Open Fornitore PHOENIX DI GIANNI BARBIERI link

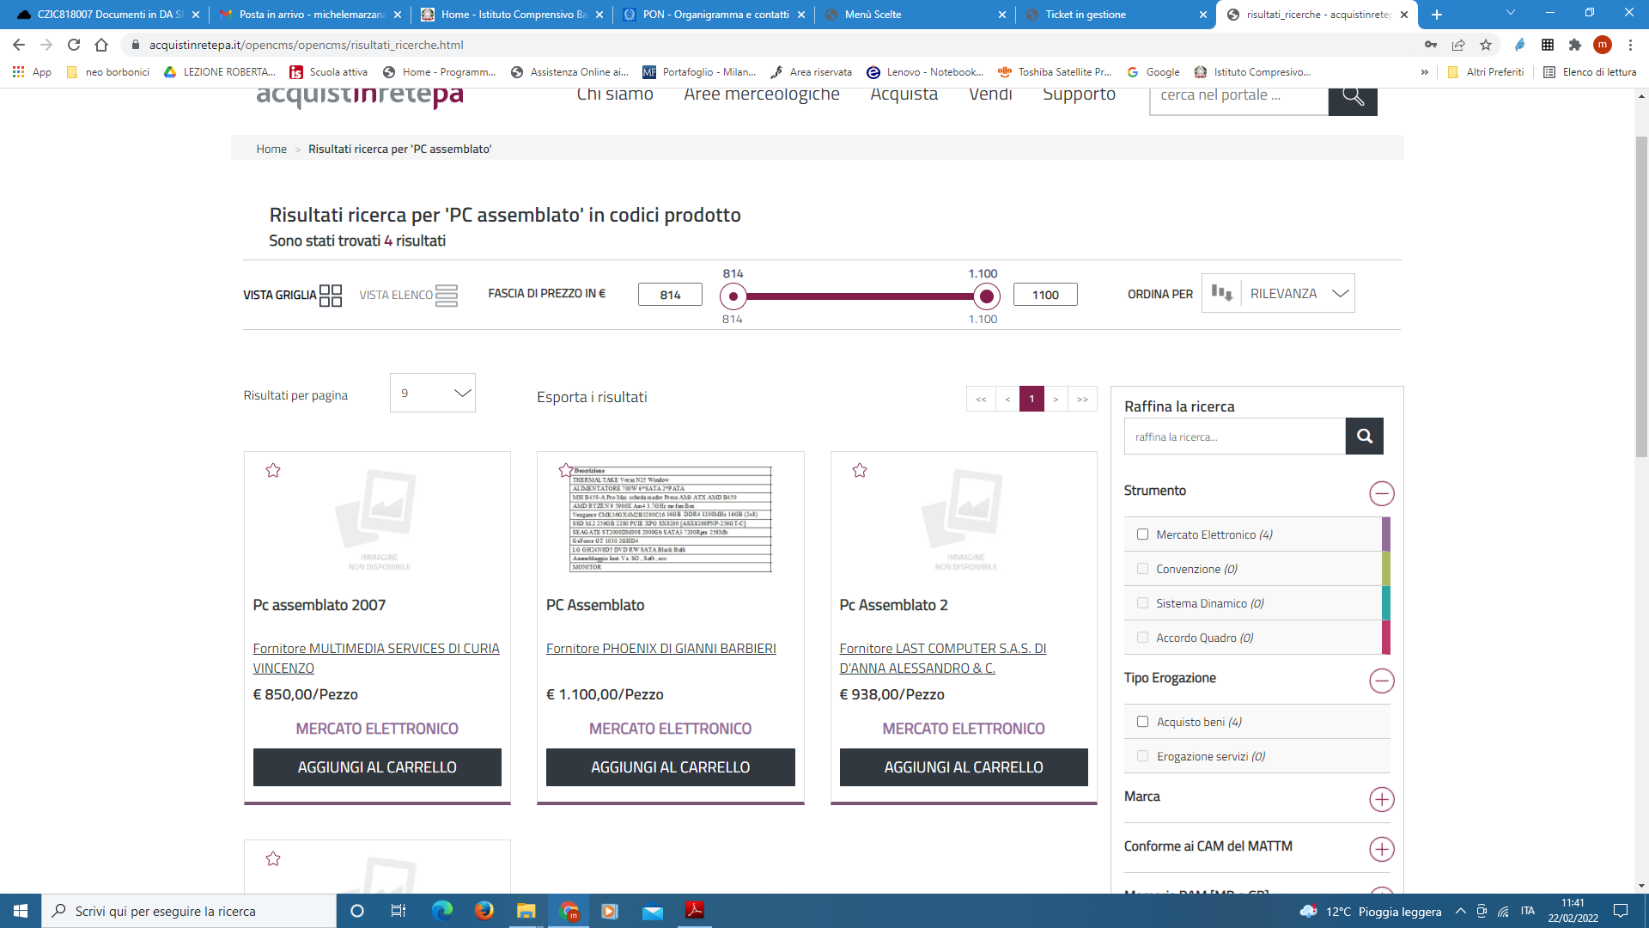pyautogui.click(x=660, y=649)
